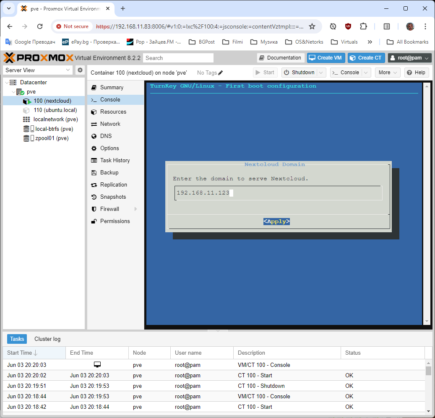Open the OS&Networks bookmarks folder
435x418 pixels.
(304, 42)
